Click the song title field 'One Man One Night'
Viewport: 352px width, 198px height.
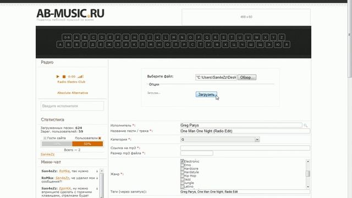(x=245, y=131)
